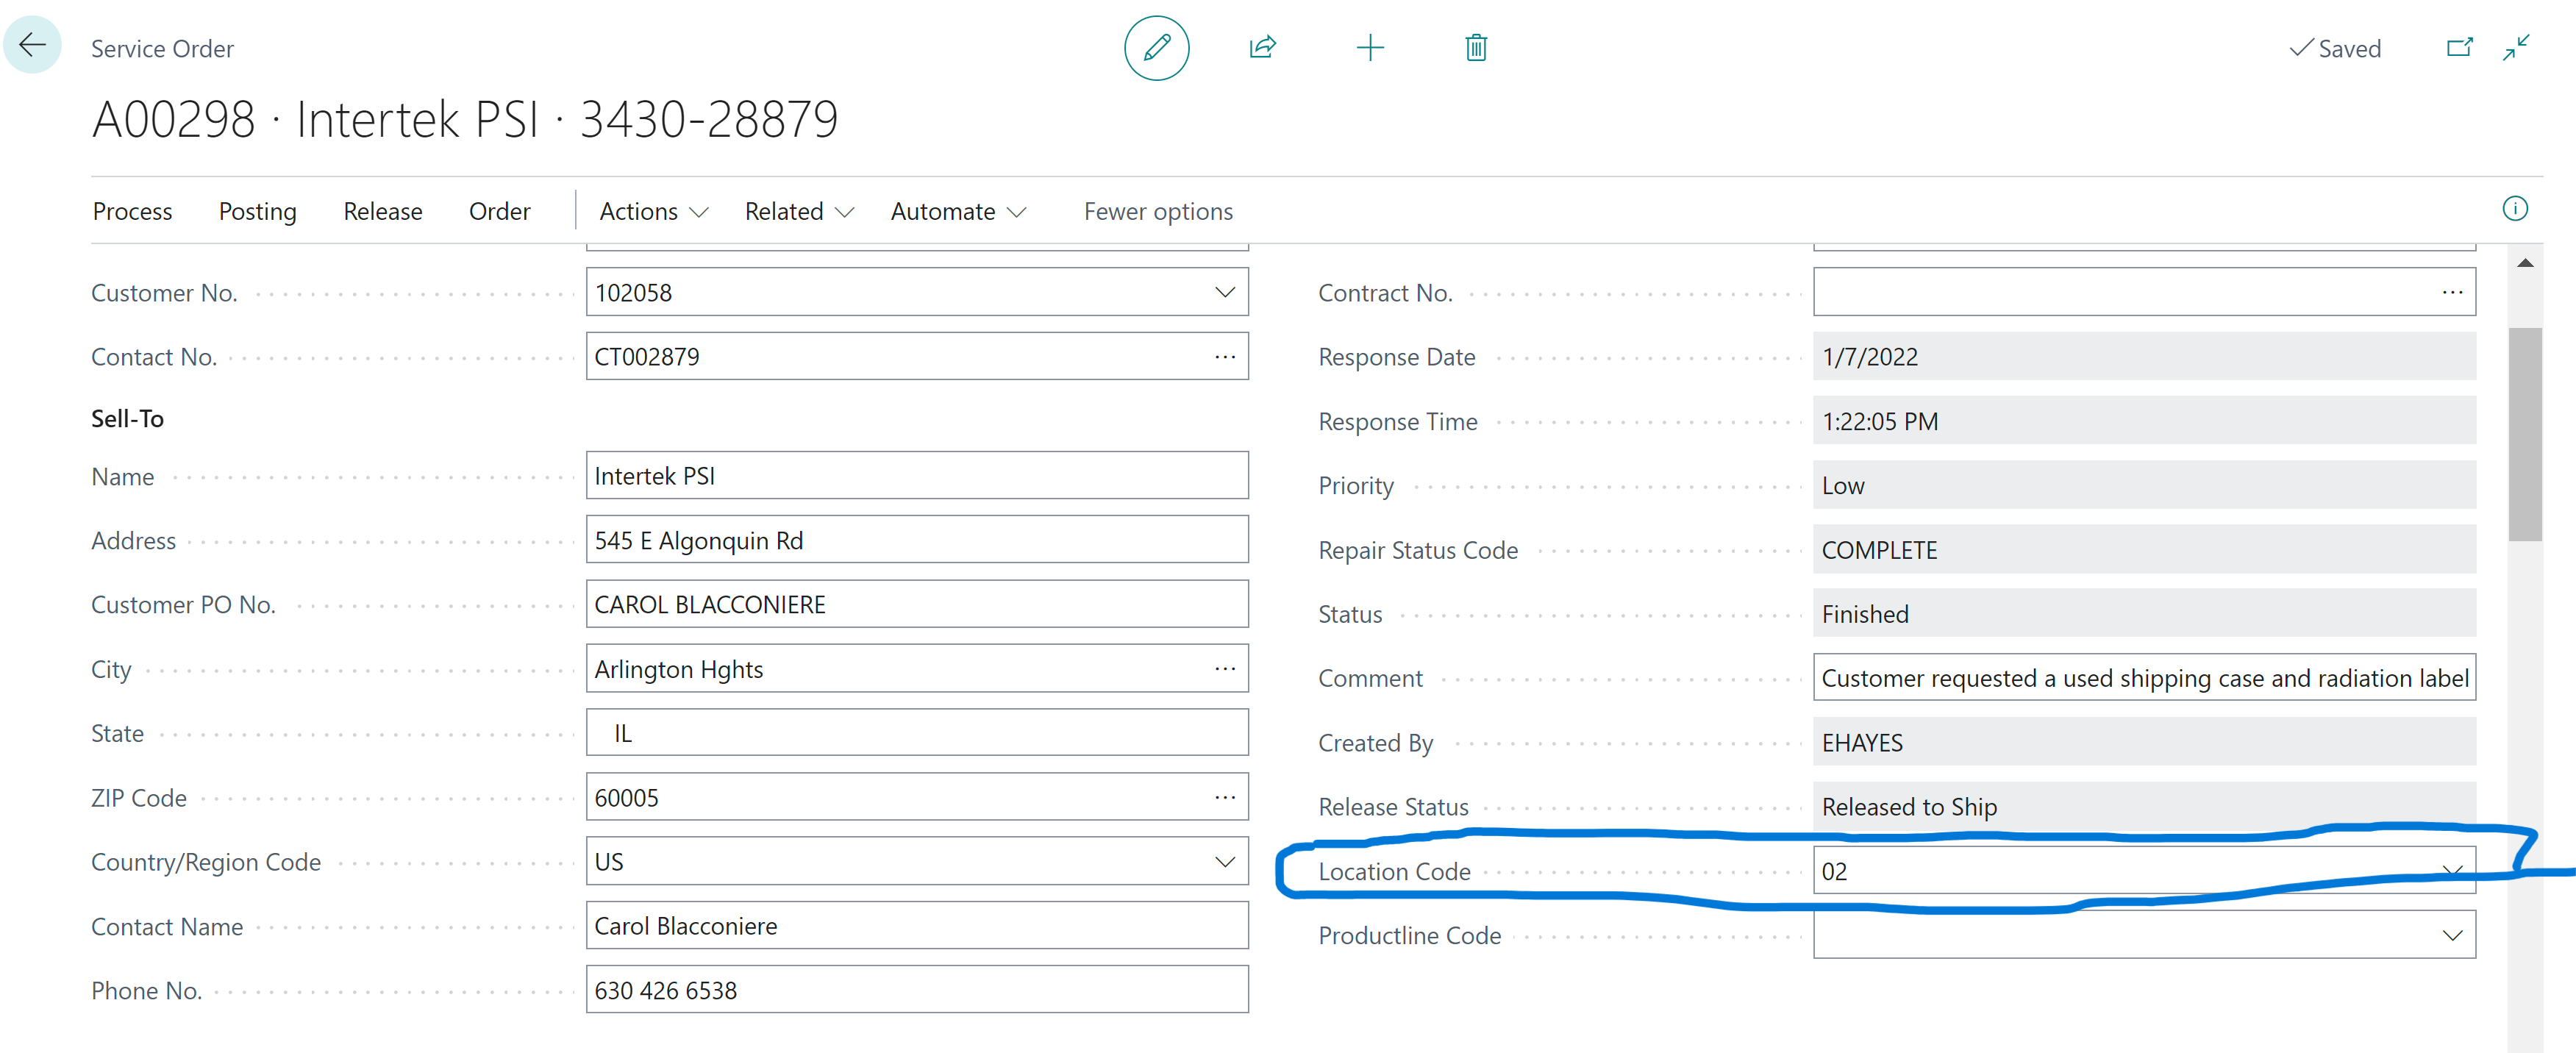Image resolution: width=2576 pixels, height=1053 pixels.
Task: Open the Actions menu
Action: (653, 212)
